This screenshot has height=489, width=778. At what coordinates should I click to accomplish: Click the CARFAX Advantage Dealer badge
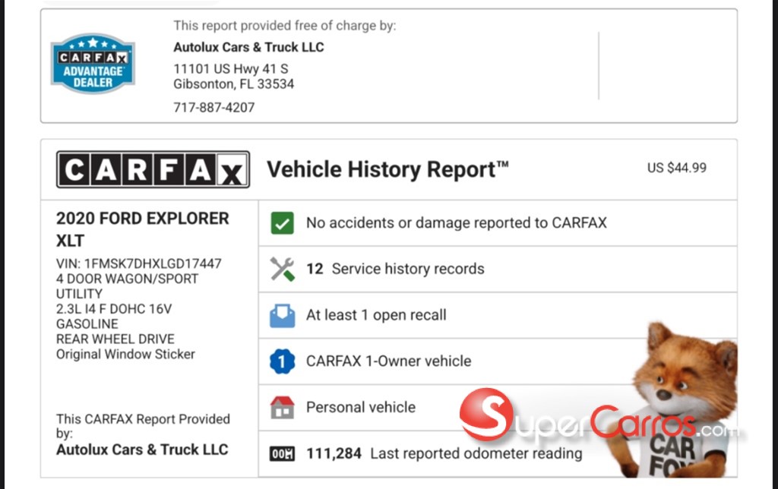(93, 64)
